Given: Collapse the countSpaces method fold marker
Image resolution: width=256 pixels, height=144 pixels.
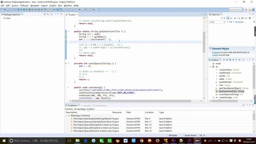Looking at the screenshot, I should coord(68,63).
